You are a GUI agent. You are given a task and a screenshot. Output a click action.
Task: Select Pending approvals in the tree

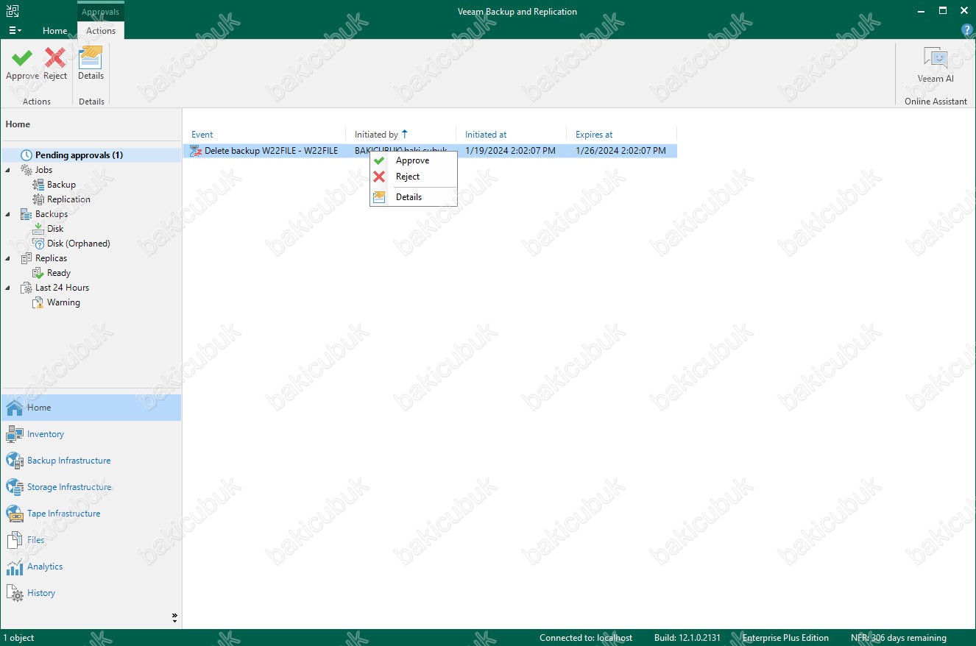click(x=78, y=155)
